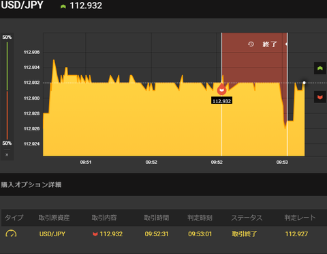
Task: Click the 09:53 time axis label
Action: (282, 162)
